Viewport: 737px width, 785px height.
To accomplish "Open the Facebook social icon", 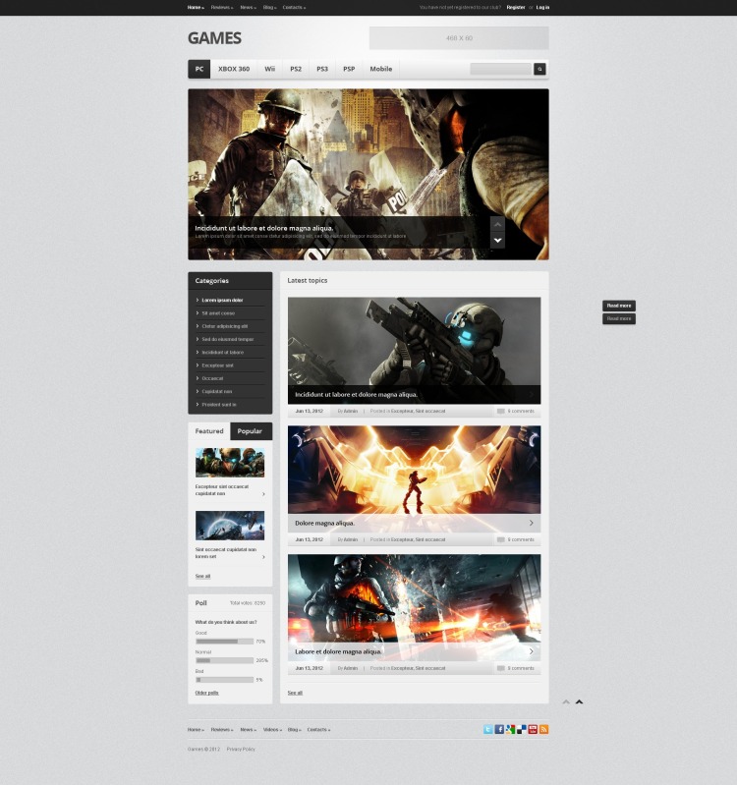I will [x=499, y=729].
